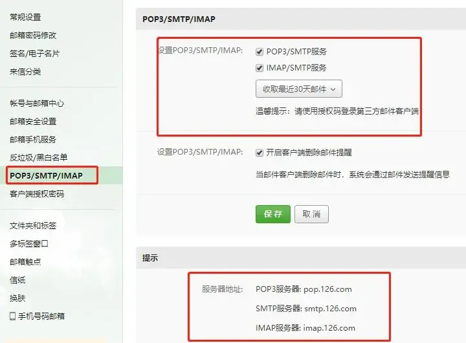Select 帐号与邮箱中心 in sidebar
The height and width of the screenshot is (343, 466).
click(x=37, y=103)
